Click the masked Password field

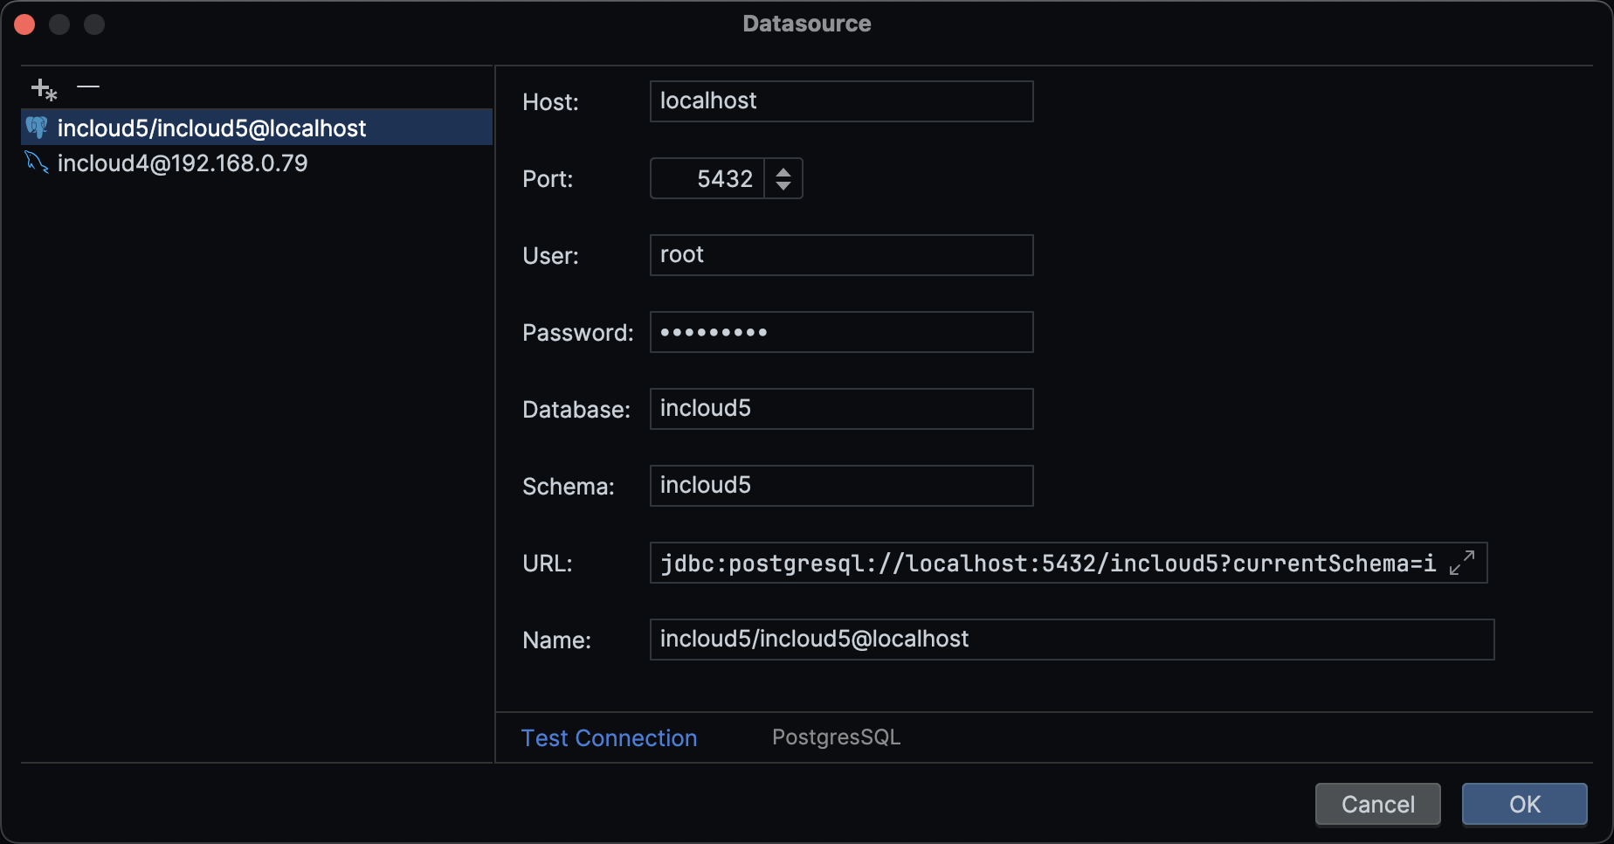[x=841, y=332]
